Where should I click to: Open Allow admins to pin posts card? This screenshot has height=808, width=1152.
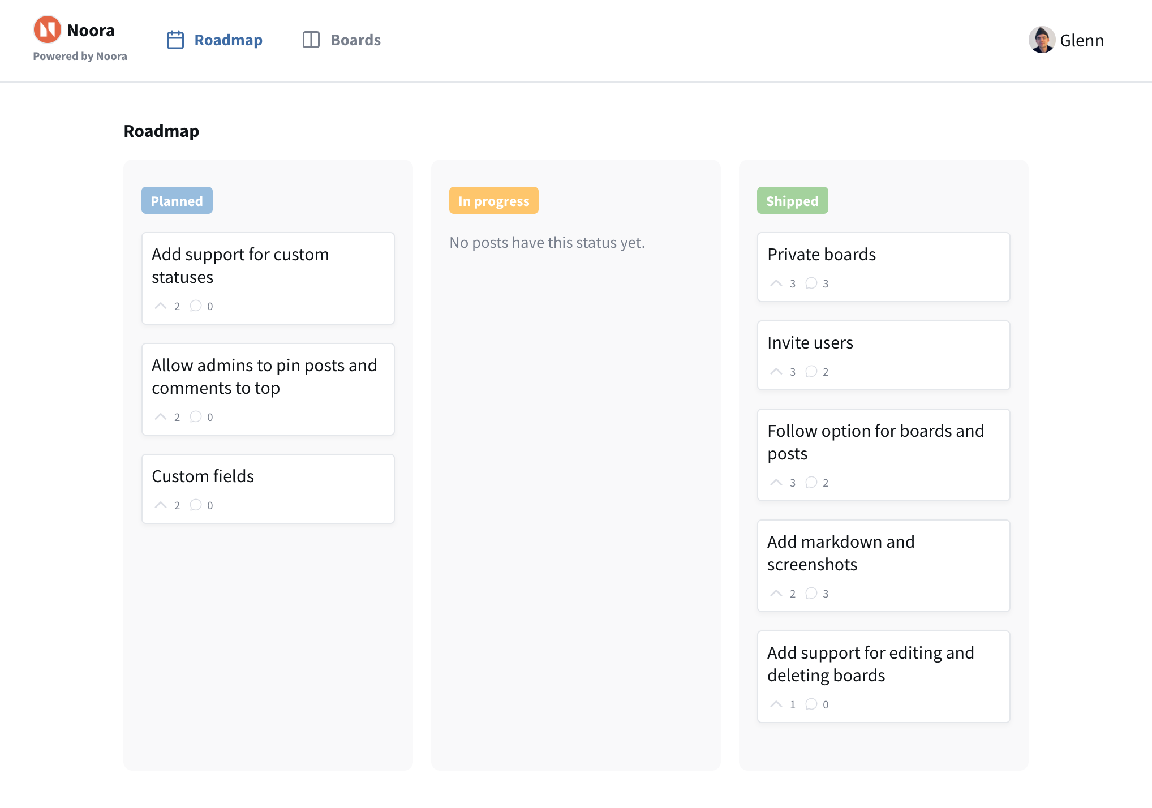pos(264,377)
